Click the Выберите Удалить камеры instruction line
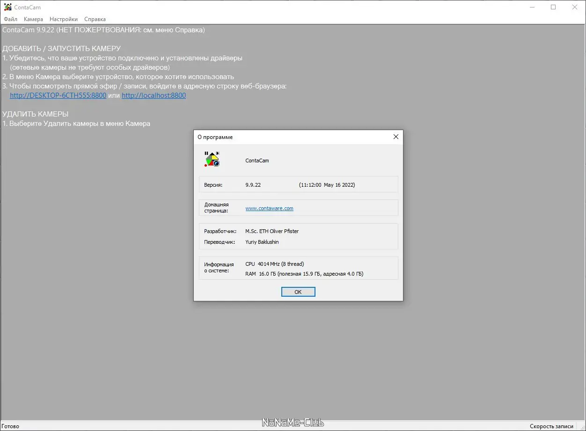This screenshot has width=586, height=431. (x=76, y=124)
